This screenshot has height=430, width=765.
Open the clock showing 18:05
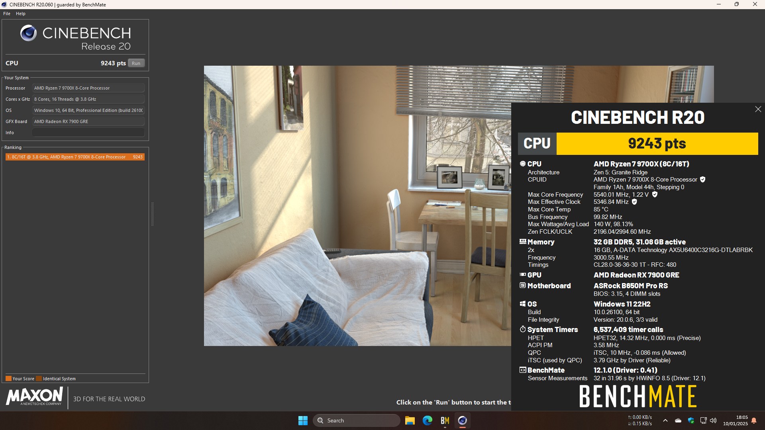pyautogui.click(x=736, y=420)
